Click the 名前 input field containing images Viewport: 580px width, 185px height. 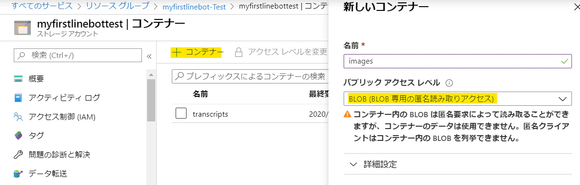point(458,61)
